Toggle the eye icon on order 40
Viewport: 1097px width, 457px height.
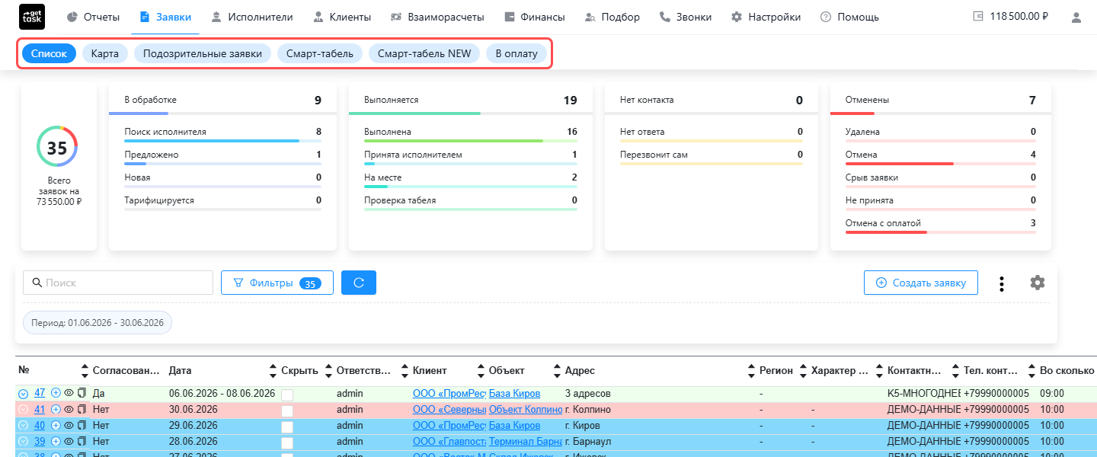[x=69, y=425]
